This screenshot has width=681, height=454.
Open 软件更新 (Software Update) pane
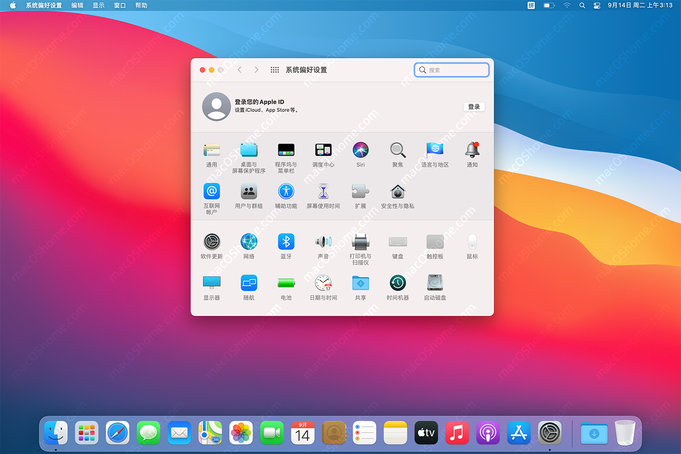(x=212, y=241)
